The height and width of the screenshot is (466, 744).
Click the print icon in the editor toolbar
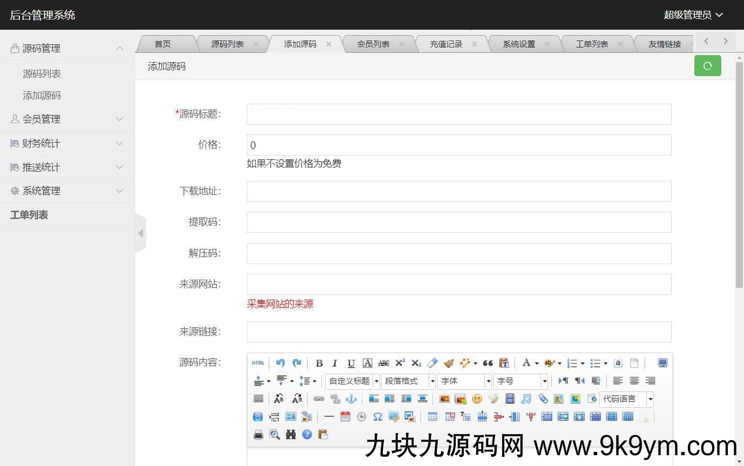point(258,434)
